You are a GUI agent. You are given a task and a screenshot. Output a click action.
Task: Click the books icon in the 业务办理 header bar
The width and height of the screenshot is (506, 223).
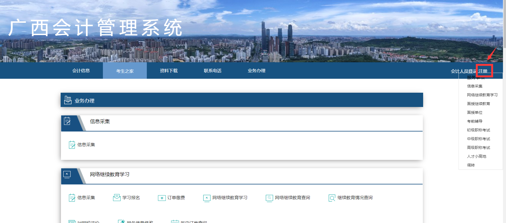click(68, 100)
